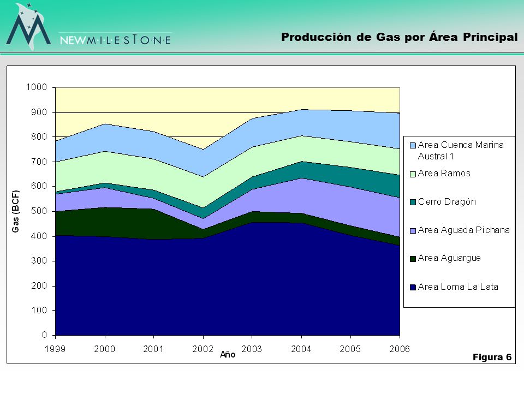Click y-axis value 300
The height and width of the screenshot is (393, 524).
[x=39, y=261]
